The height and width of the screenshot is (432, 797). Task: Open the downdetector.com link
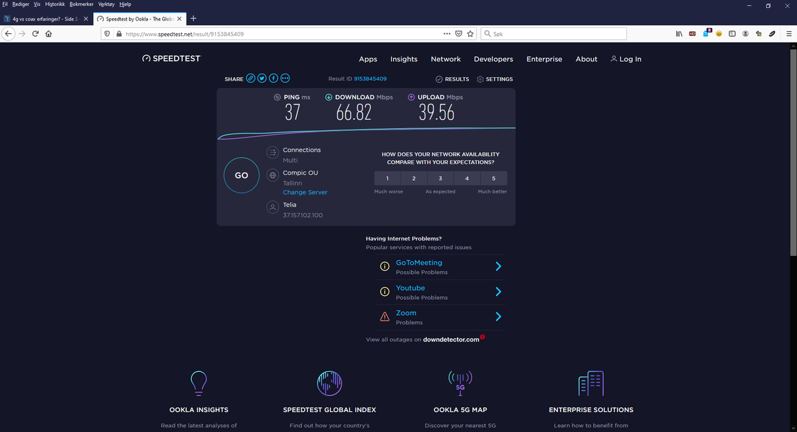pos(451,340)
